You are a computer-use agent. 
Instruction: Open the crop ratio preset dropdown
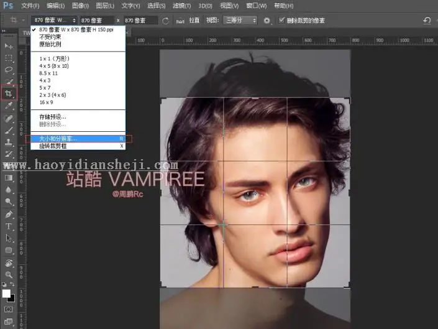click(54, 21)
